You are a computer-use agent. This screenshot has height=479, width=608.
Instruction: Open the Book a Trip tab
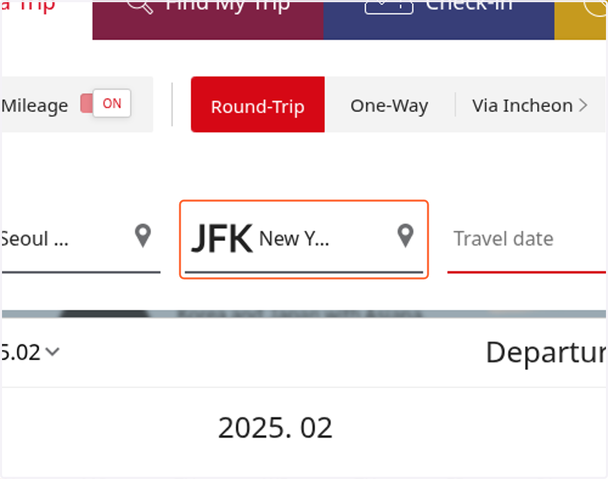46,20
